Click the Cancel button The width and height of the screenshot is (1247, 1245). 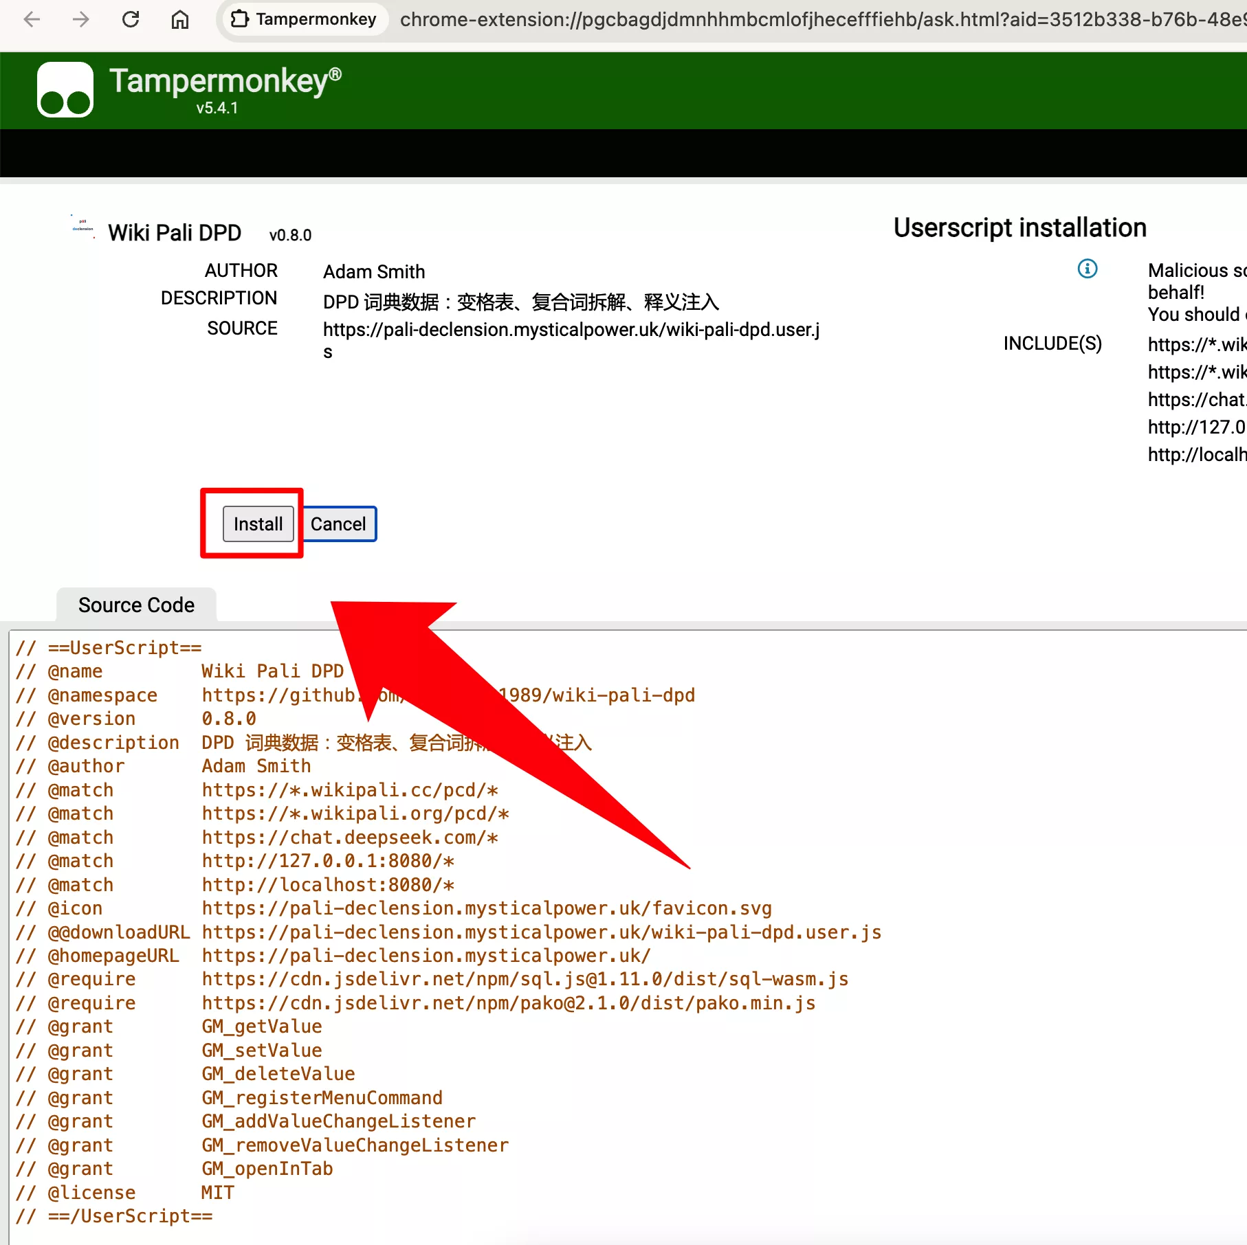pyautogui.click(x=338, y=524)
